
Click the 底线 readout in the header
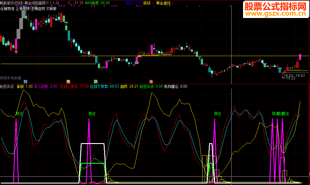148,3
